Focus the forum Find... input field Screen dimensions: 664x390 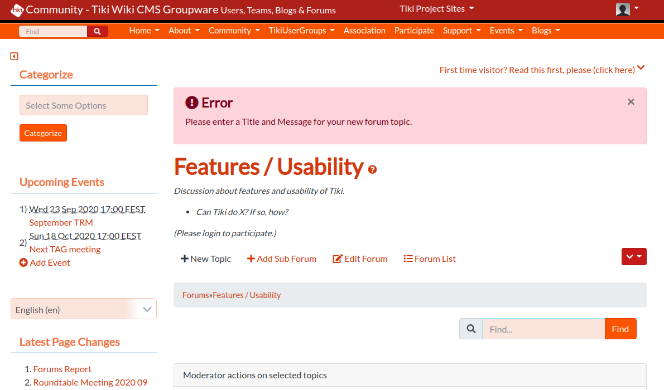[x=543, y=329]
